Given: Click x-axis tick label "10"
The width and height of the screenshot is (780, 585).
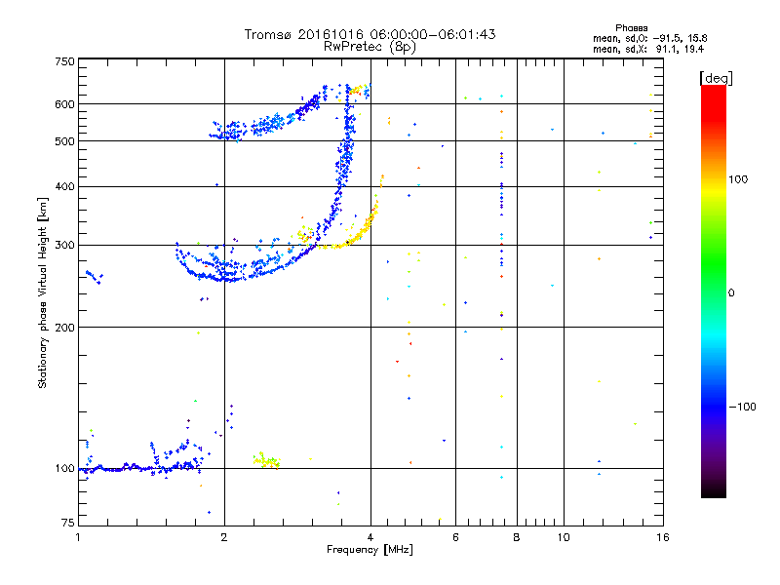Looking at the screenshot, I should [564, 537].
